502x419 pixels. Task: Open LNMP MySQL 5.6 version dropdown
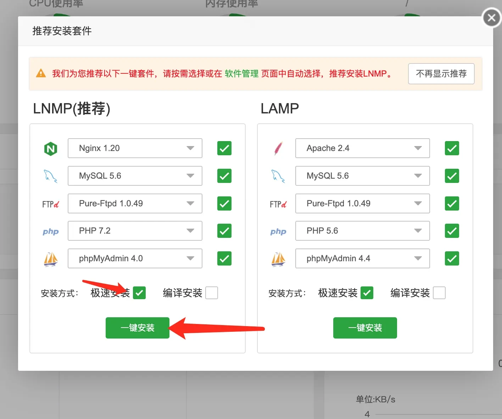pyautogui.click(x=135, y=176)
